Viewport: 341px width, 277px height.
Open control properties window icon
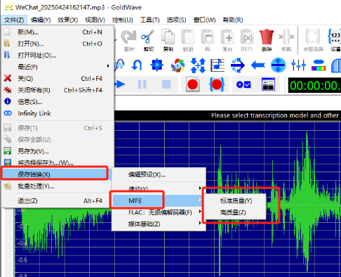(x=268, y=84)
